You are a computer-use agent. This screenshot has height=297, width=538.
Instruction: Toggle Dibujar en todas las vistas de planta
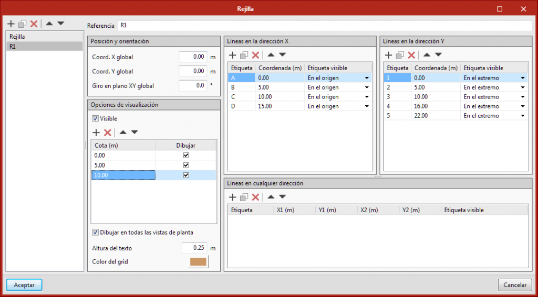click(95, 233)
